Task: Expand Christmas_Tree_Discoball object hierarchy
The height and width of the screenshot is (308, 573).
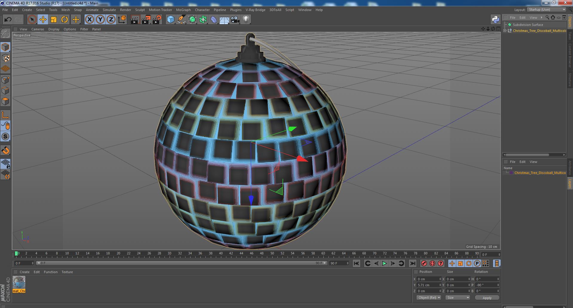Action: coord(505,31)
